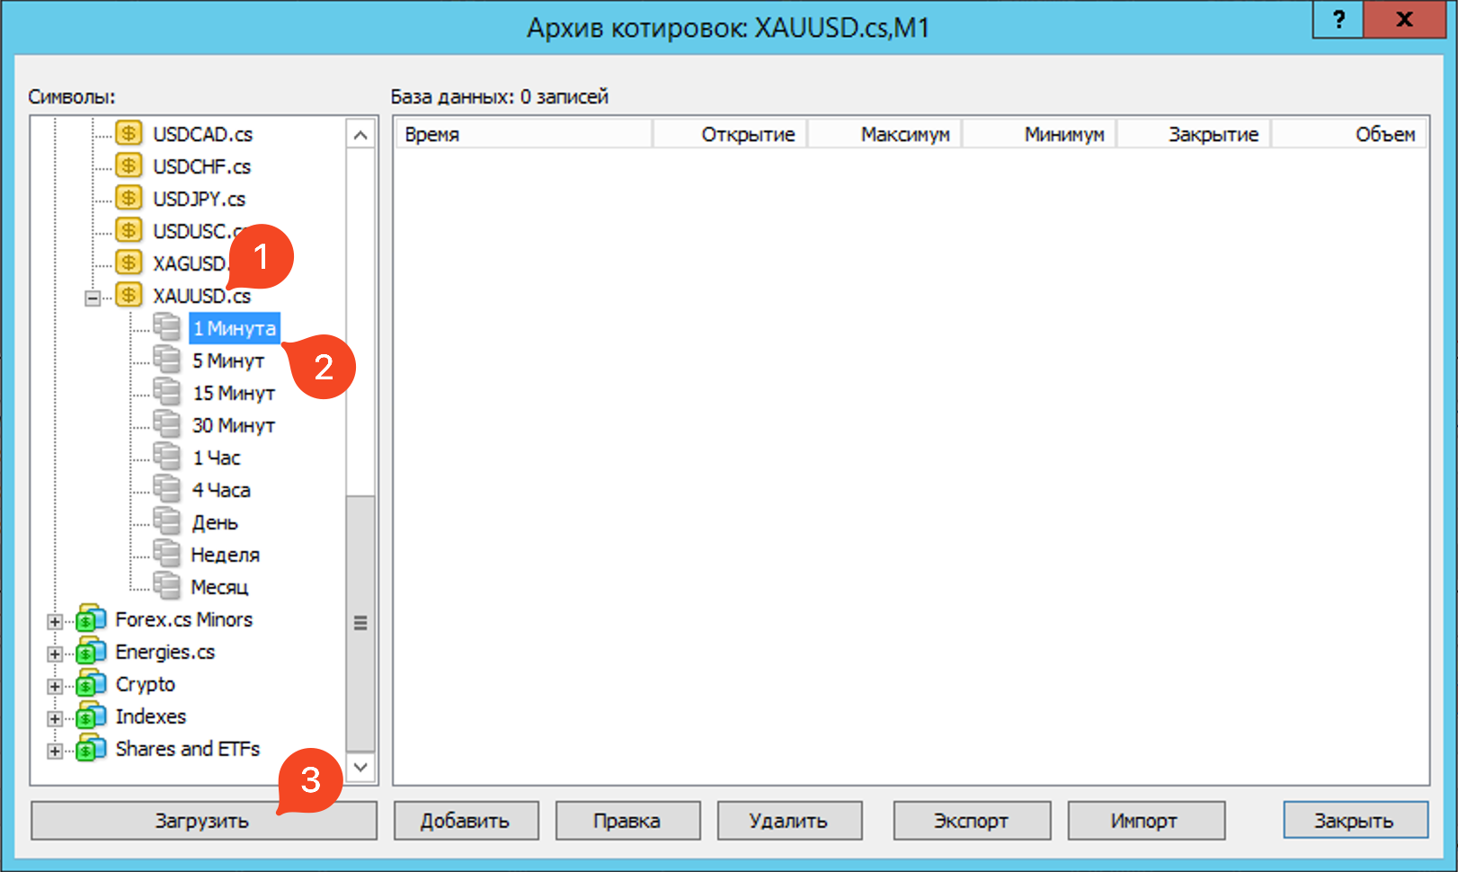Click the Импорт button
The width and height of the screenshot is (1458, 872).
[x=1145, y=821]
